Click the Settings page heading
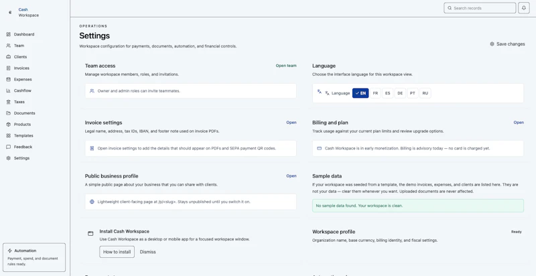The image size is (536, 276). [x=94, y=36]
